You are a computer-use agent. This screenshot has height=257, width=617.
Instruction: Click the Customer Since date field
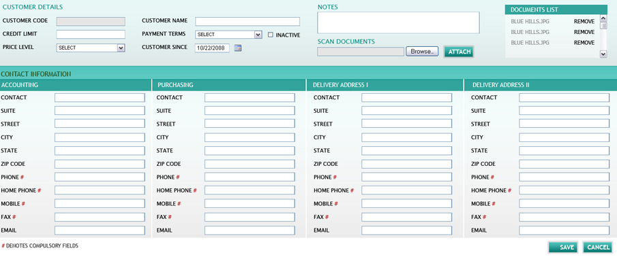[x=212, y=48]
